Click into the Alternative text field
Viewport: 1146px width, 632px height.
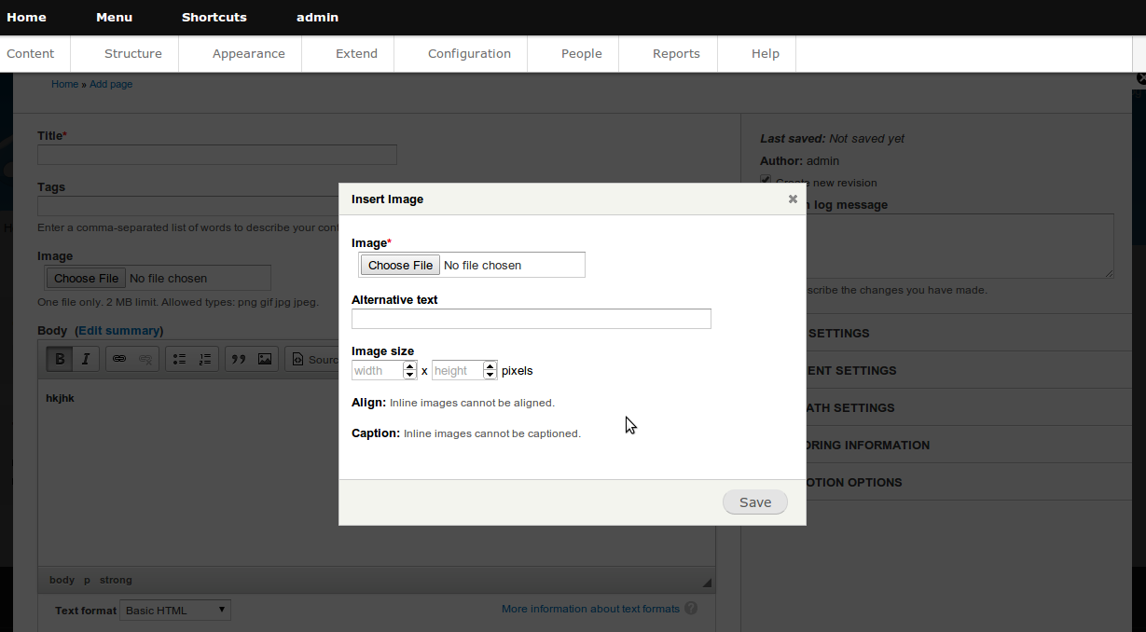531,319
